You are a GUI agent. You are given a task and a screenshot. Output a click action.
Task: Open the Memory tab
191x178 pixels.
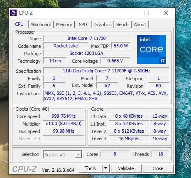pyautogui.click(x=64, y=25)
